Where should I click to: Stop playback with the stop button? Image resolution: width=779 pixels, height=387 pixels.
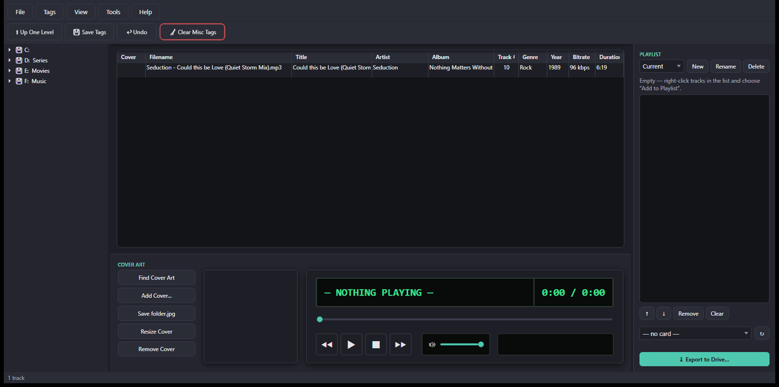[x=376, y=344]
